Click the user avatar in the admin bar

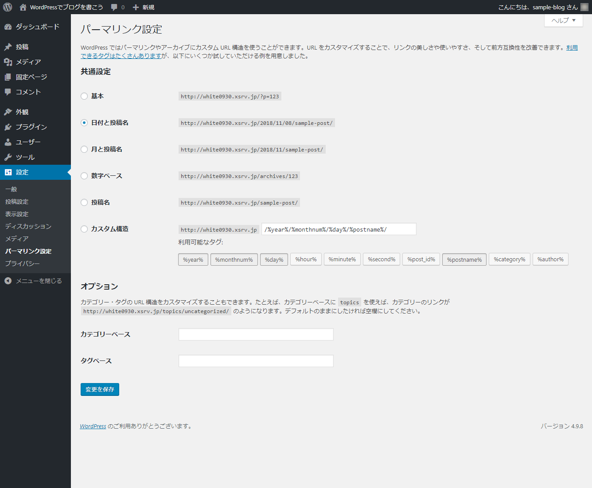584,7
